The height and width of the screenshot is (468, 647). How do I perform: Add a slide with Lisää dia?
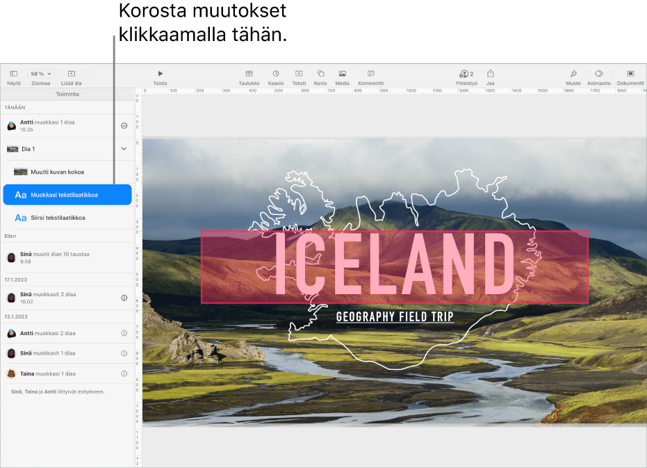(71, 77)
